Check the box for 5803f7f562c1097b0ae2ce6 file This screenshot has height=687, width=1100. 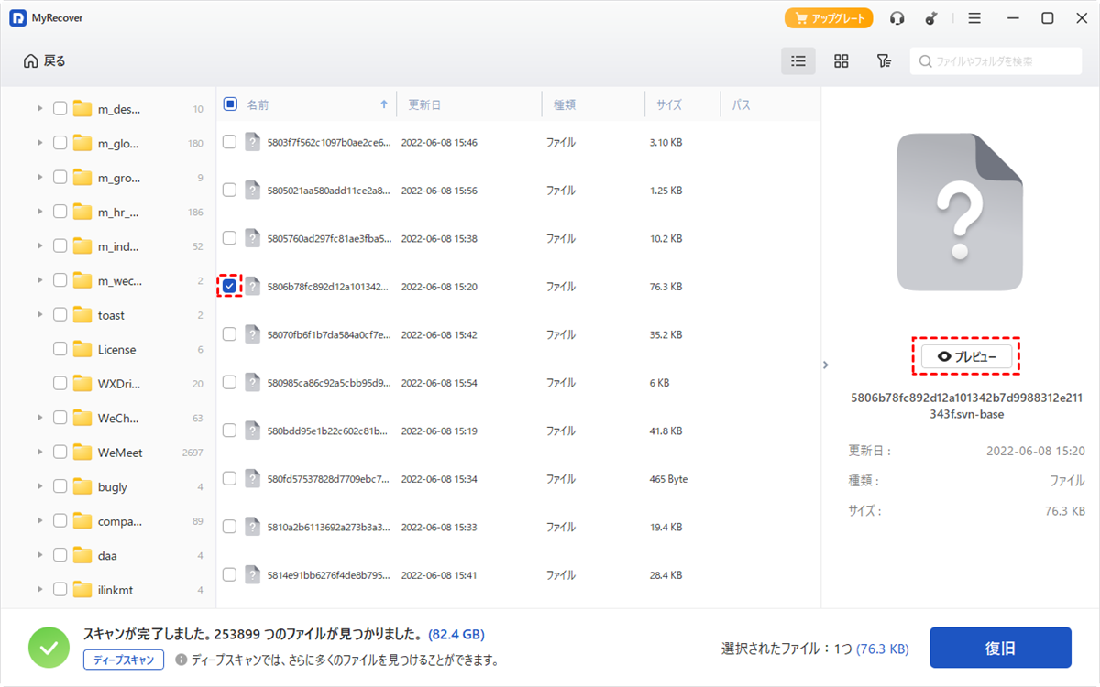click(230, 142)
